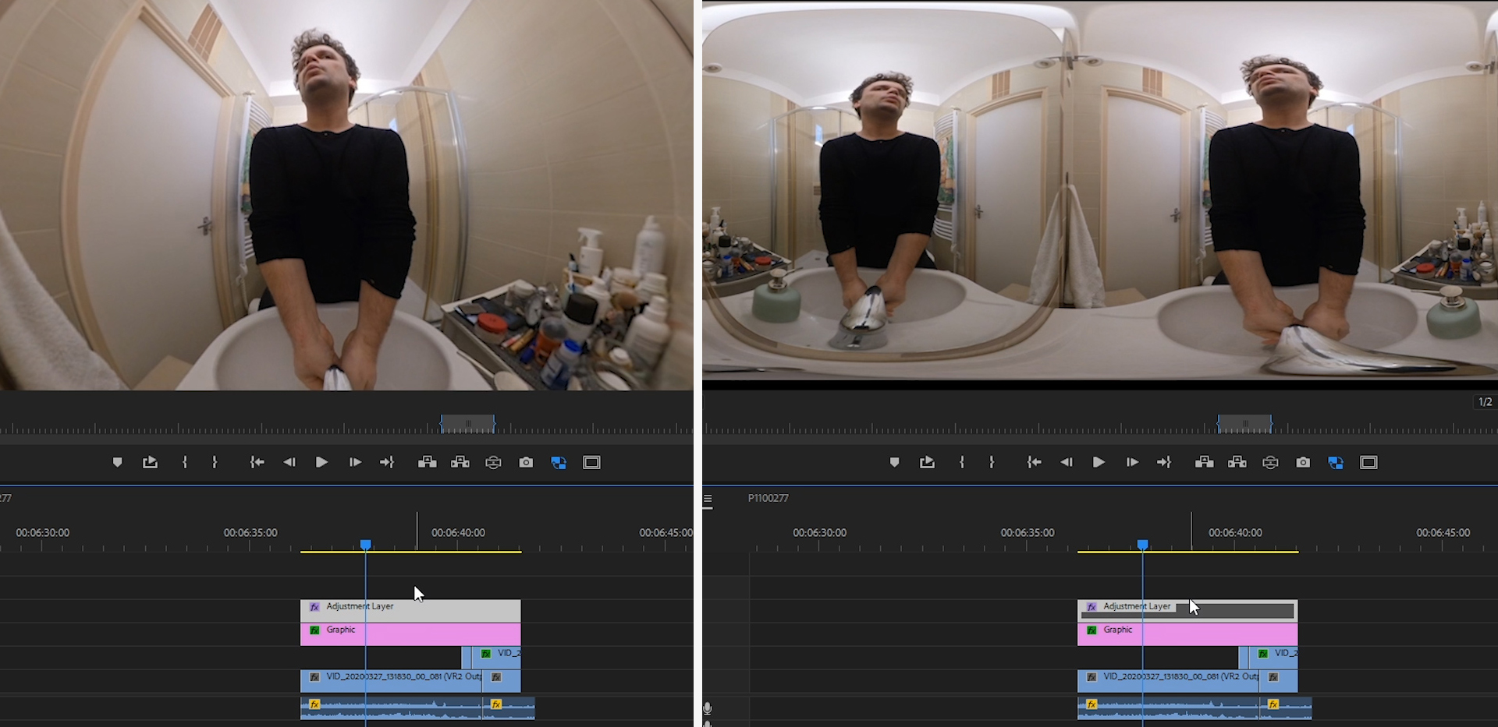Screen dimensions: 1498x727
Task: Open the 1/2 playback resolution dropdown
Action: (1485, 402)
